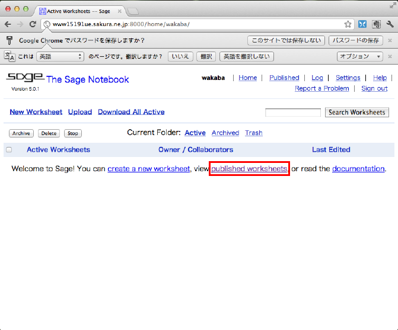Click the browser back arrow
The width and height of the screenshot is (398, 330).
click(8, 24)
